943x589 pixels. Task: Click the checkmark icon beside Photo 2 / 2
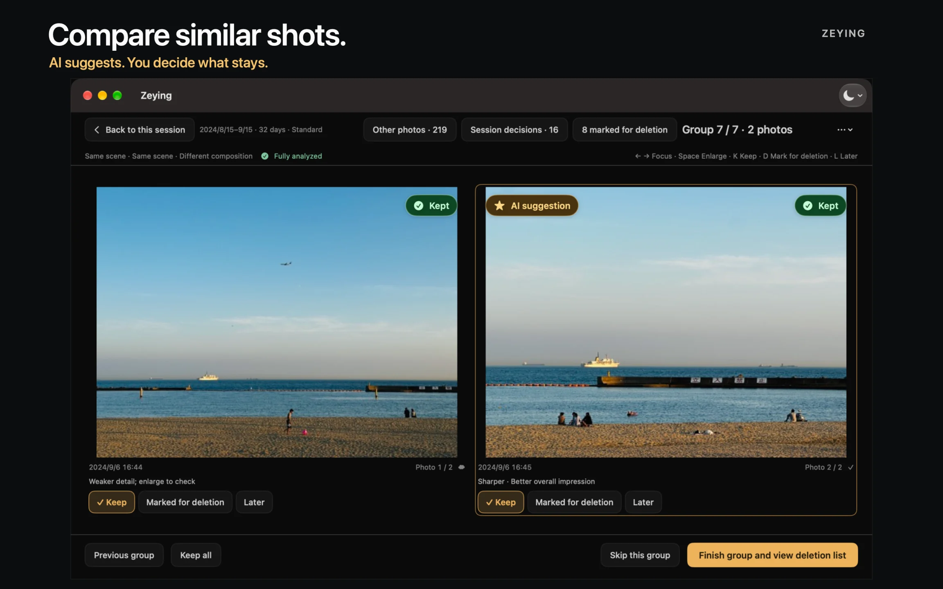pyautogui.click(x=851, y=467)
